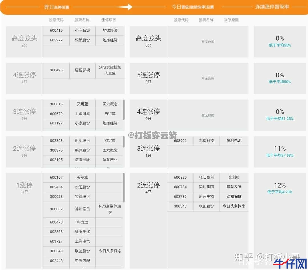Select stock code 600415 小商品城
Screen dimensions: 308x270
coord(56,31)
